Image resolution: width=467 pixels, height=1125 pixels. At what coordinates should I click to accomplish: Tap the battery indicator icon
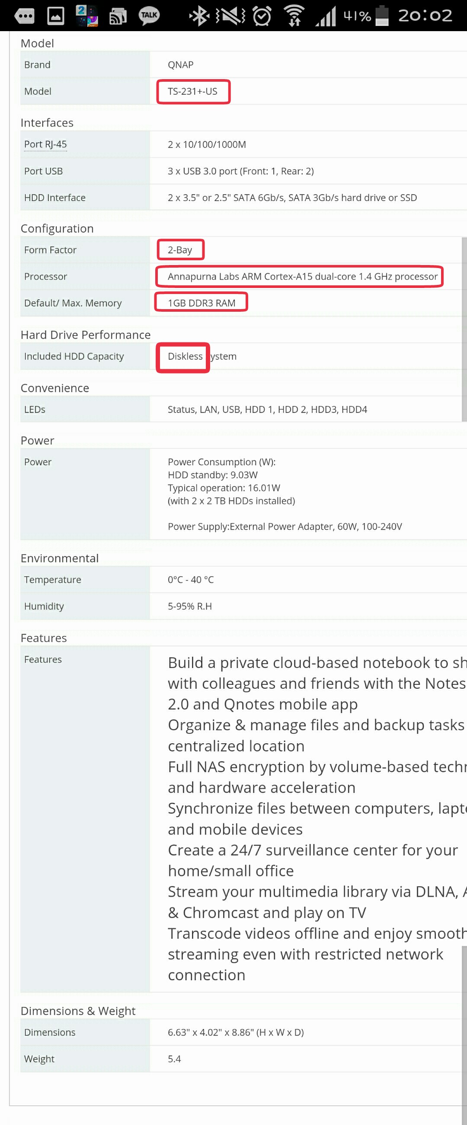click(382, 16)
